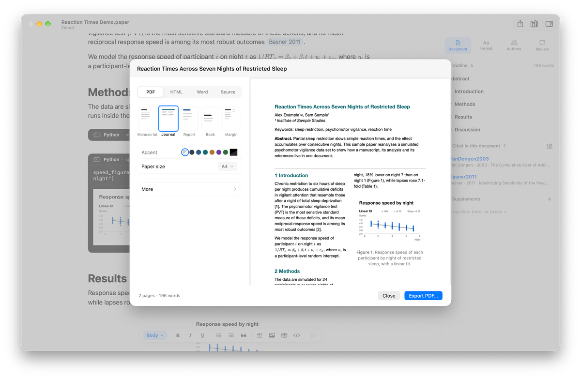Select the teal accent swatch
Image resolution: width=581 pixels, height=379 pixels.
click(205, 152)
